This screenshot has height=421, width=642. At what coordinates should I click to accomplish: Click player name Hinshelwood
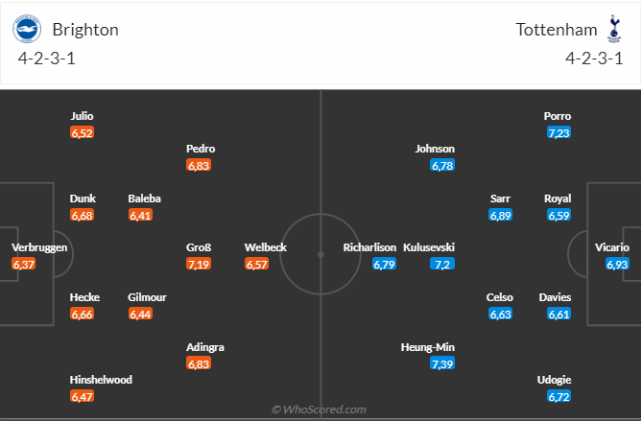[101, 380]
